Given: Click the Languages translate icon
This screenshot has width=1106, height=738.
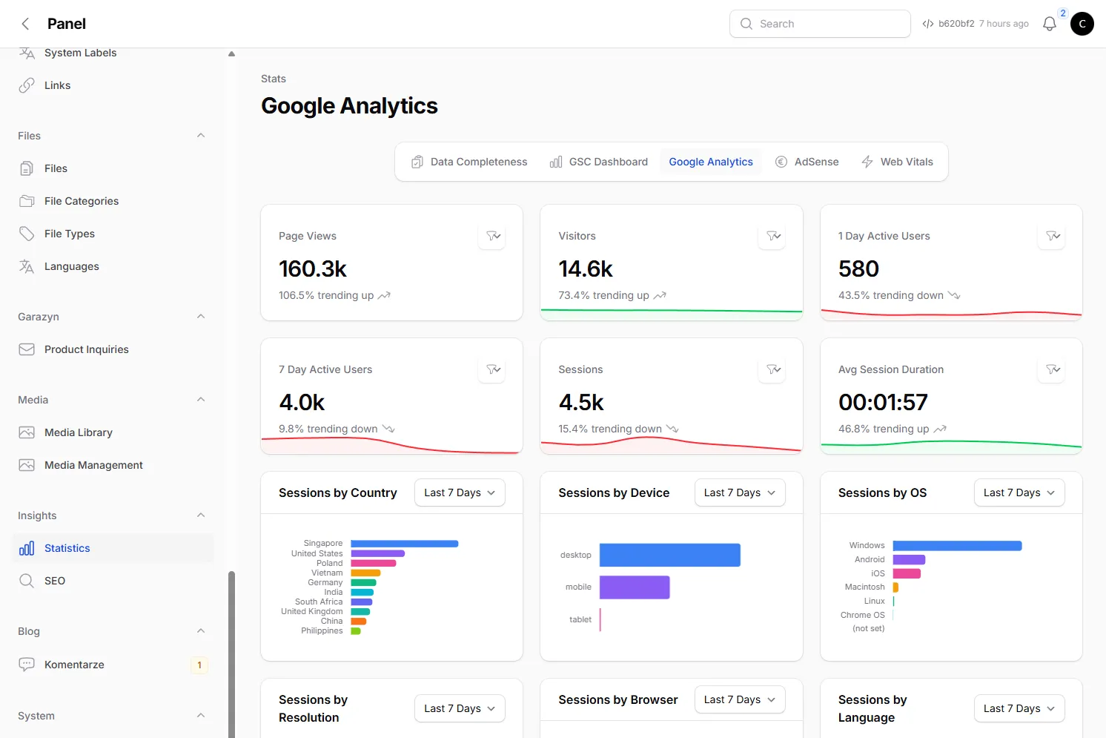Looking at the screenshot, I should [x=27, y=266].
